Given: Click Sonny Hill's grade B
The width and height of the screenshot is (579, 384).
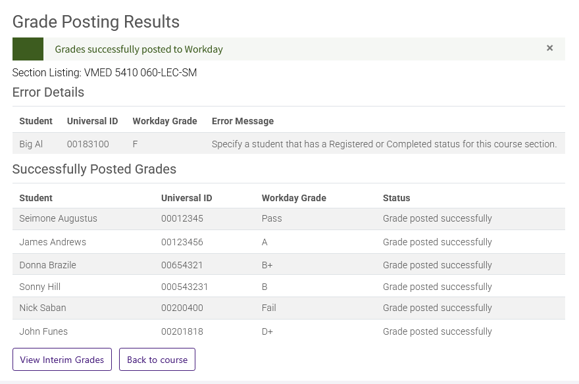Looking at the screenshot, I should pyautogui.click(x=264, y=287).
